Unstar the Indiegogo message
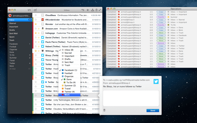This screenshot has height=123, width=197. (36, 33)
